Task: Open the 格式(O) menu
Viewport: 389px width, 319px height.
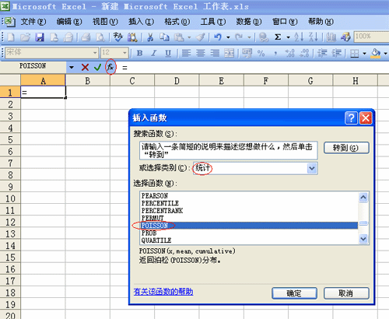Action: [177, 22]
